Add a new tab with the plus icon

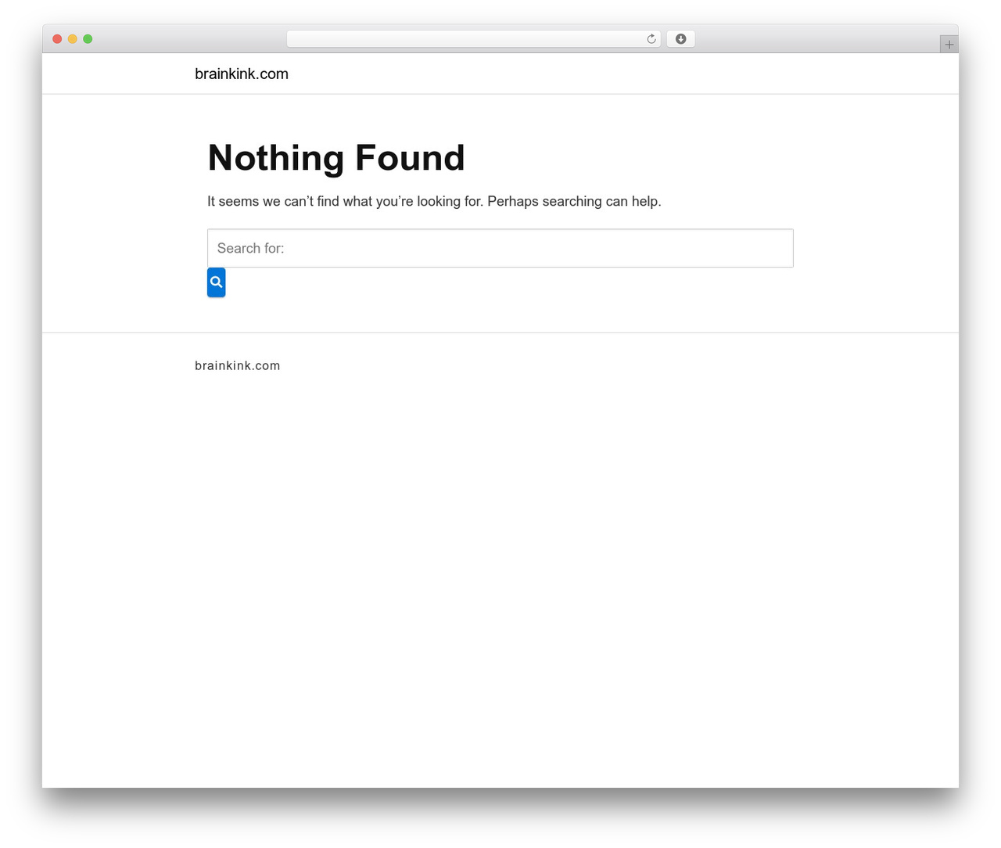point(949,45)
